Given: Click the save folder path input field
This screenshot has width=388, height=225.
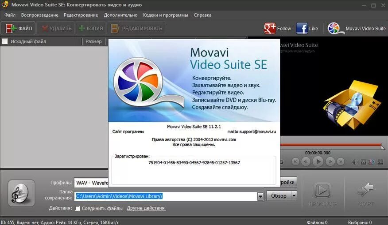Looking at the screenshot, I should (166, 196).
